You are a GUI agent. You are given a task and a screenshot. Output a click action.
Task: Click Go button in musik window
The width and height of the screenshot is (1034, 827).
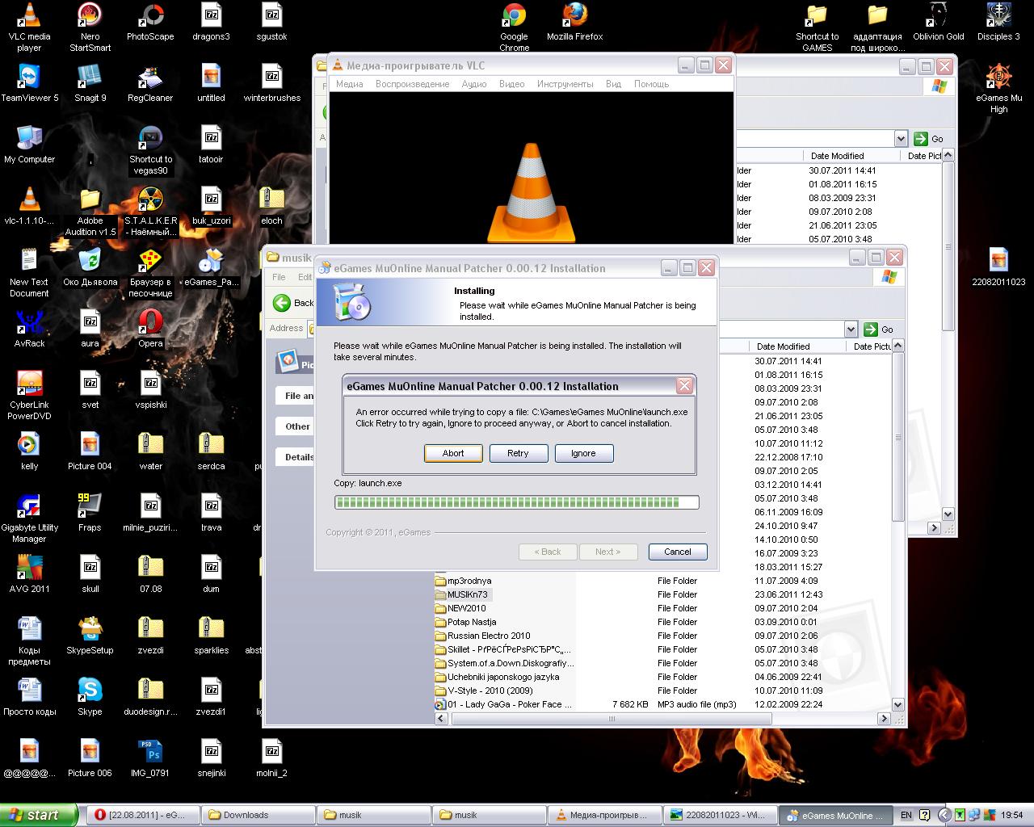coord(880,329)
